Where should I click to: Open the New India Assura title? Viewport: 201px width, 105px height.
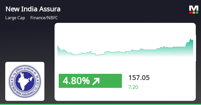[x=33, y=9]
